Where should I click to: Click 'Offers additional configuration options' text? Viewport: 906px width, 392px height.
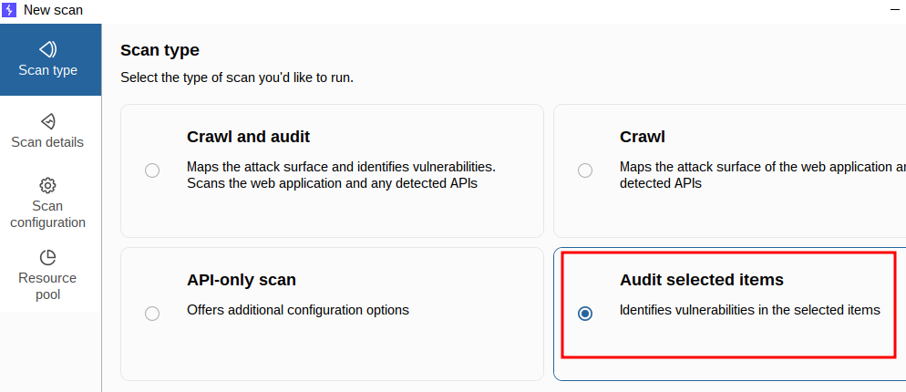pos(297,310)
